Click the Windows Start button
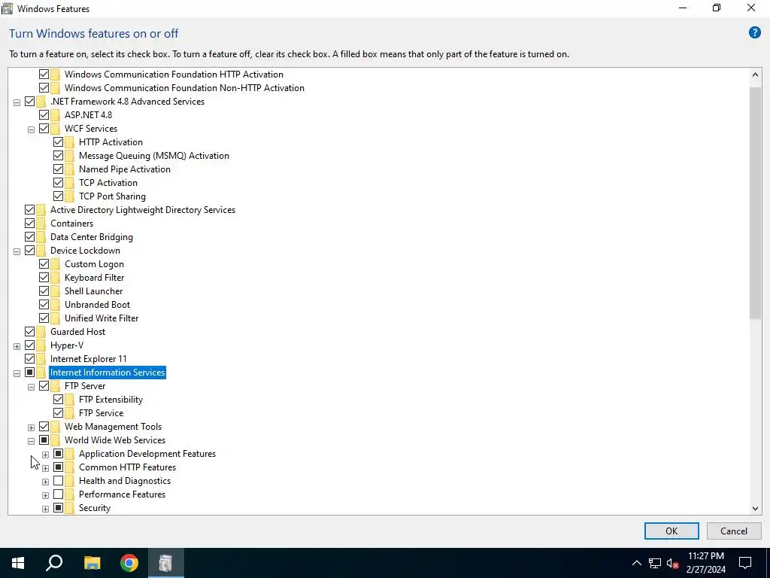The width and height of the screenshot is (770, 578). click(x=18, y=563)
